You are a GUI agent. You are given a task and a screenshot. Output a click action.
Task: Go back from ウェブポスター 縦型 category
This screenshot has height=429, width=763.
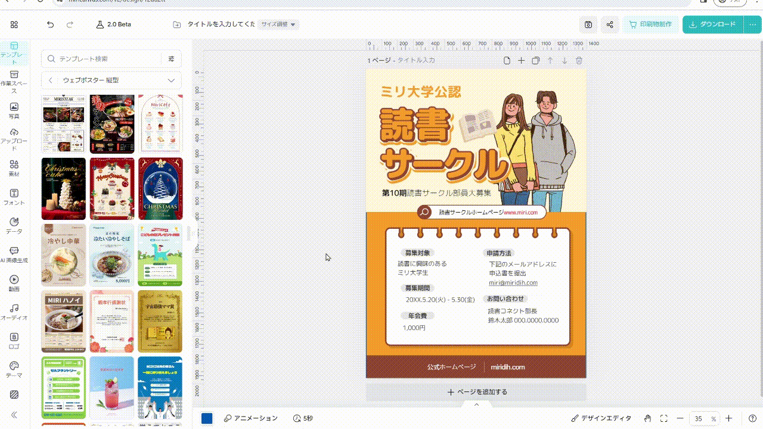51,80
